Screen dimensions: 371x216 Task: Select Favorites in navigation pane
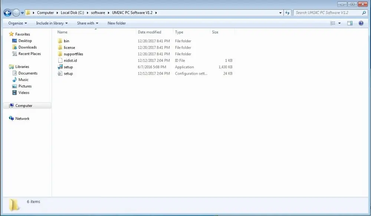(x=23, y=34)
